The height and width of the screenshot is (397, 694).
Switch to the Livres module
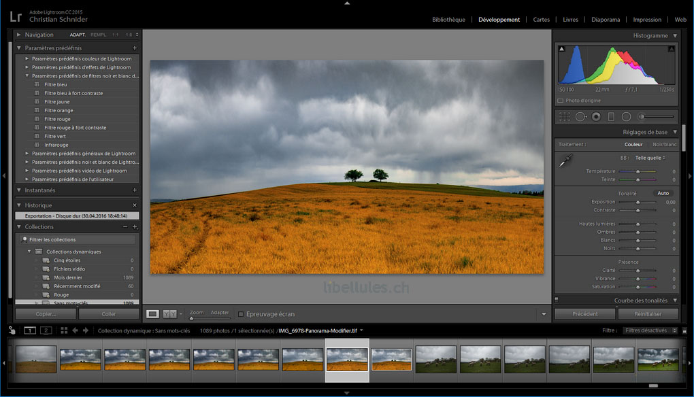(571, 20)
